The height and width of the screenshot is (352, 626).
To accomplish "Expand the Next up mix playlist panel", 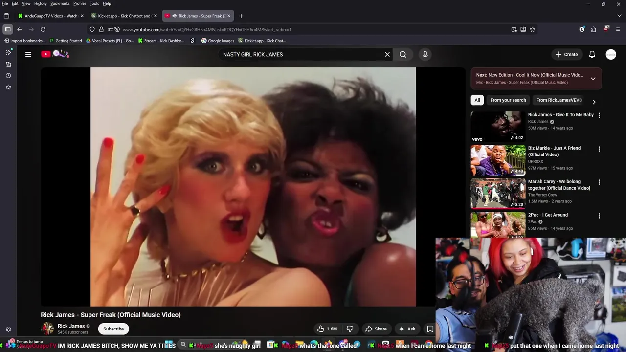I will [x=593, y=79].
